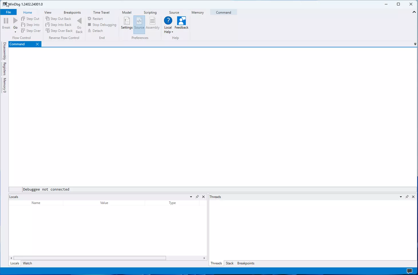This screenshot has width=418, height=275.
Task: Collapse the ribbon with the chevron
Action: coord(414,12)
